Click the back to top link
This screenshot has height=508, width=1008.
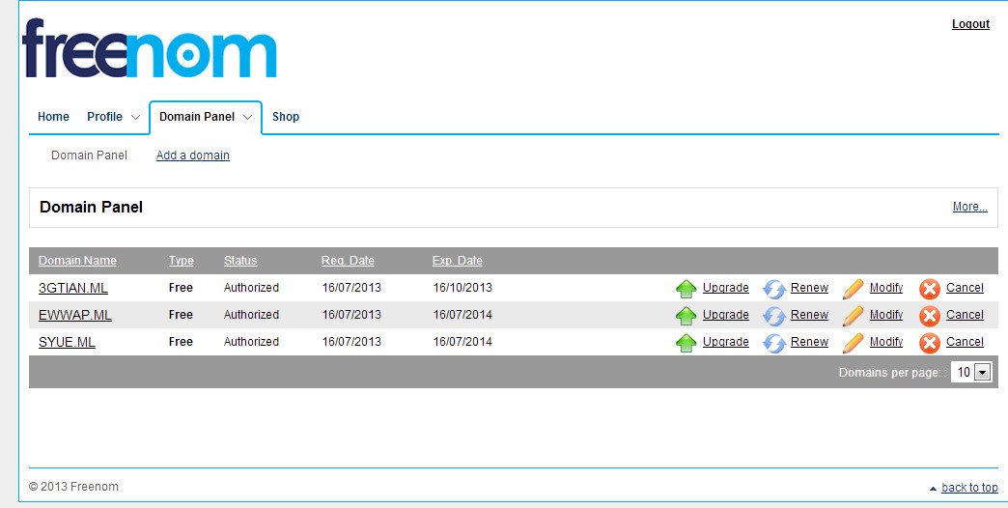click(969, 488)
